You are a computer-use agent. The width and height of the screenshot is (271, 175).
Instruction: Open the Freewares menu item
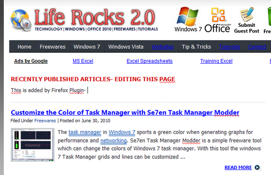coord(52,47)
